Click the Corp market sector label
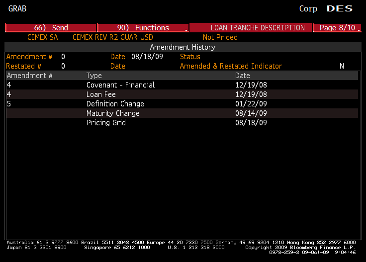The width and height of the screenshot is (366, 262). click(x=308, y=8)
